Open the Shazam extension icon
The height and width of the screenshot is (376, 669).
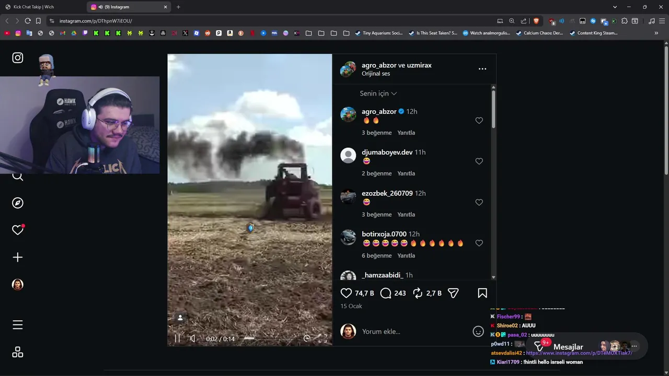tap(593, 21)
